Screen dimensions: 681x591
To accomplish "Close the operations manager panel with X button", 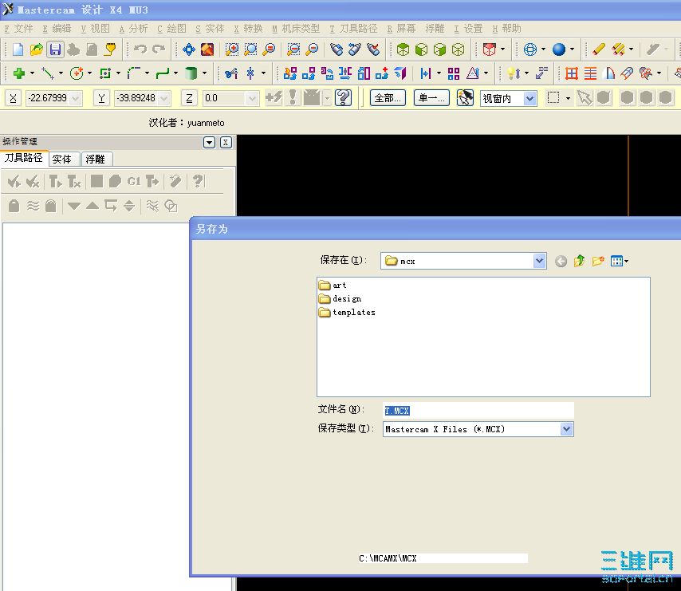I will 226,143.
